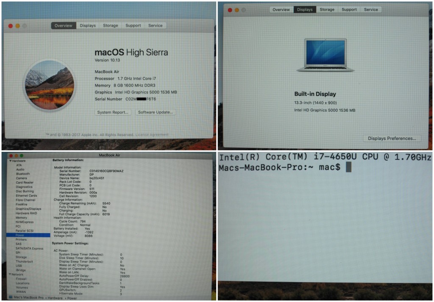This screenshot has width=434, height=302.
Task: Open Support tab in the Built-in Display window
Action: pos(349,9)
